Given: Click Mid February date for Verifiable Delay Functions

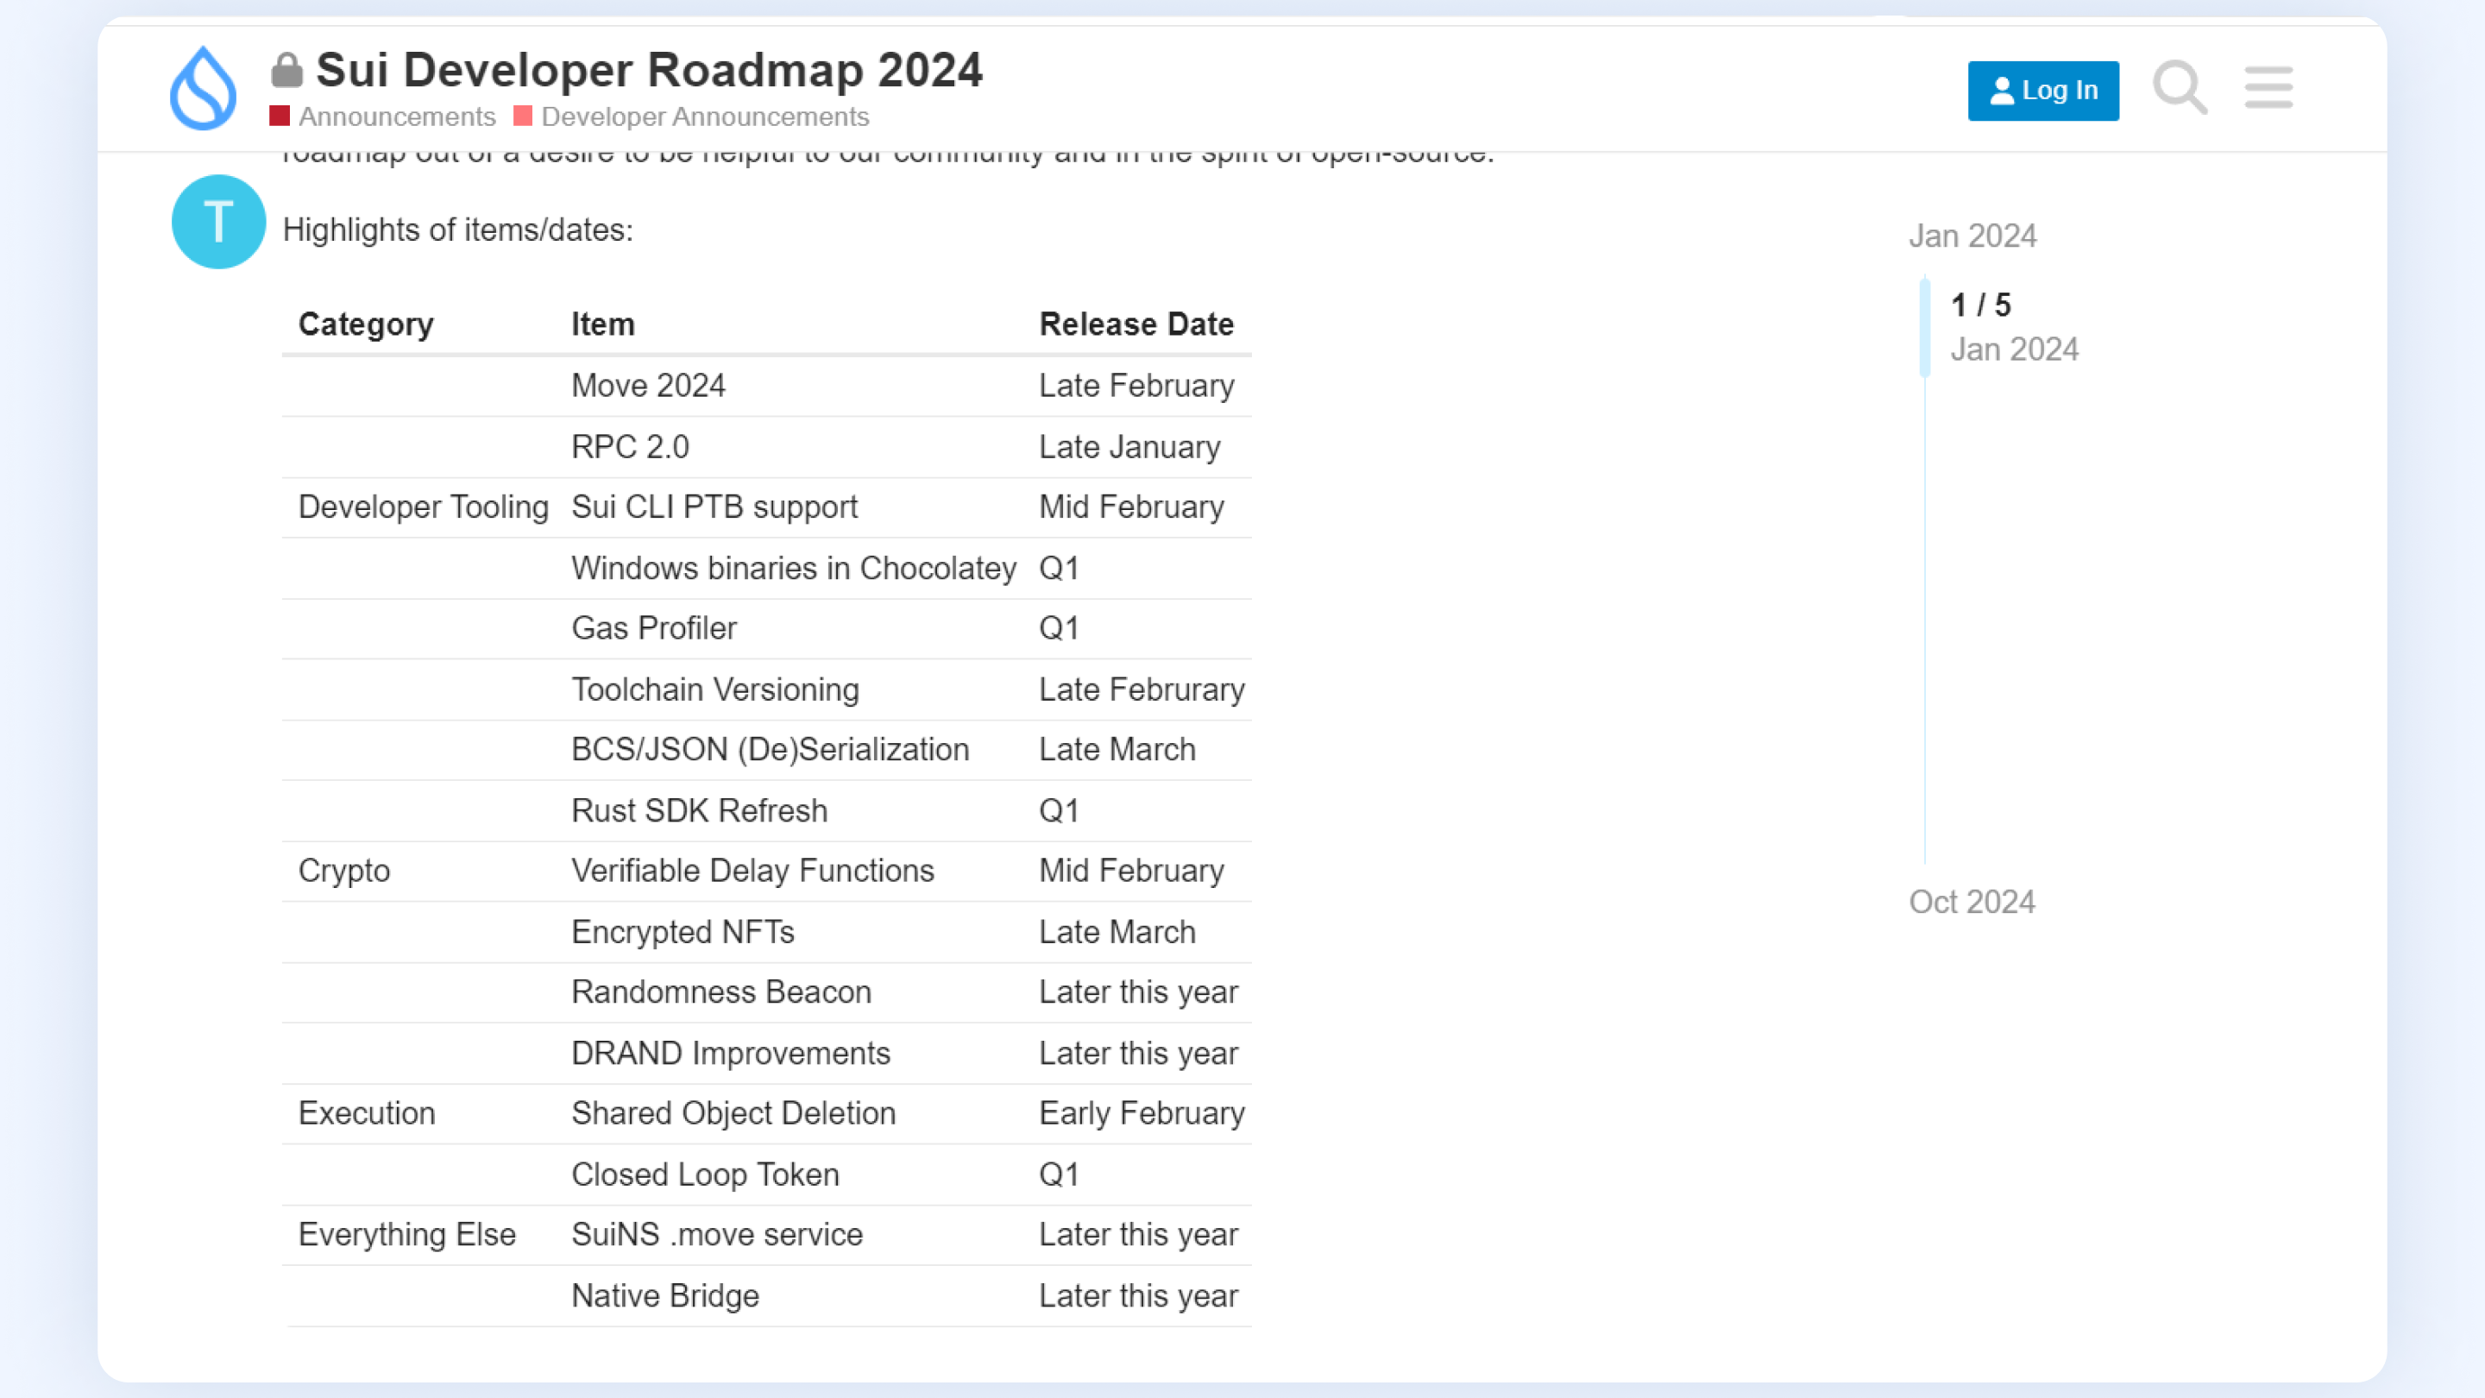Looking at the screenshot, I should coord(1131,872).
